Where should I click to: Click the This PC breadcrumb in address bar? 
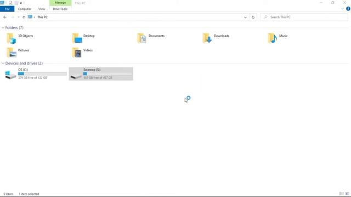[x=42, y=17]
